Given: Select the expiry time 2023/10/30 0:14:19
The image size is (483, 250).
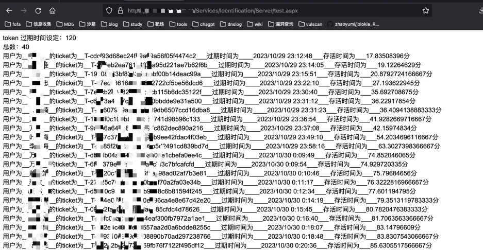Looking at the screenshot, I should click(295, 200).
